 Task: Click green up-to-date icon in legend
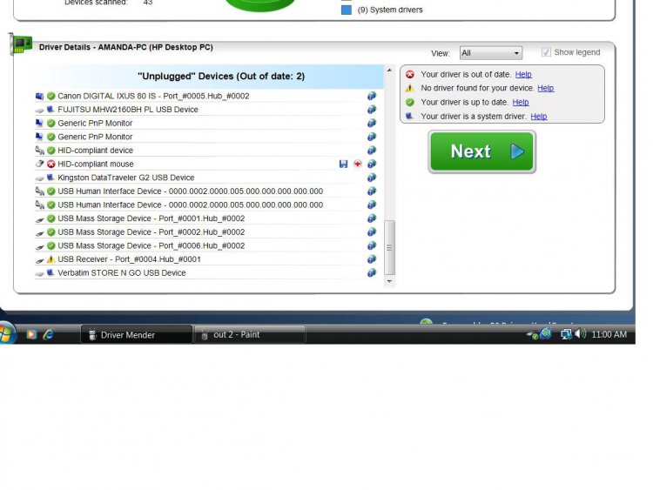click(410, 103)
